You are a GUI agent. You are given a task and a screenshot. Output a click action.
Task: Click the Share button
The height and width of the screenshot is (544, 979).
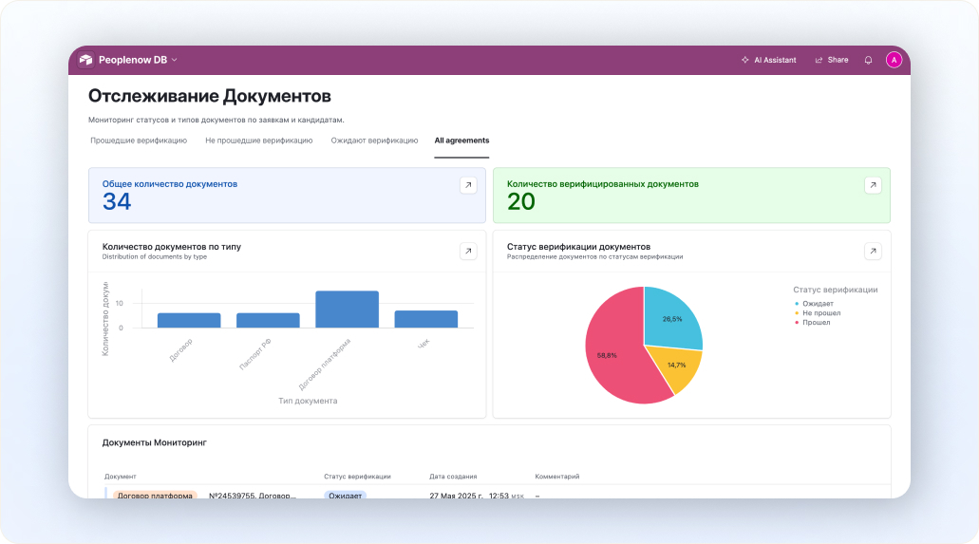point(832,60)
